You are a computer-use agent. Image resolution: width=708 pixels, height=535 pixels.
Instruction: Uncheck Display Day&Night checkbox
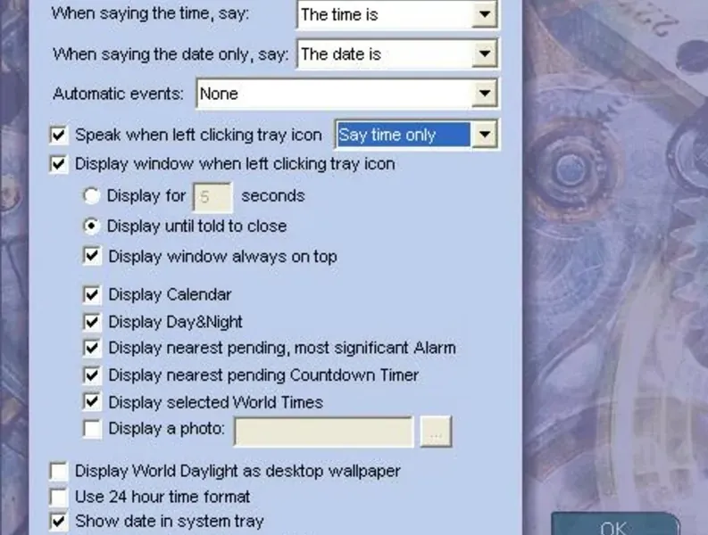92,322
